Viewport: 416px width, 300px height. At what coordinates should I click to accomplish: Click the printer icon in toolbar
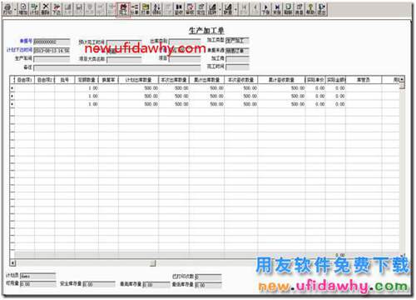click(x=7, y=9)
